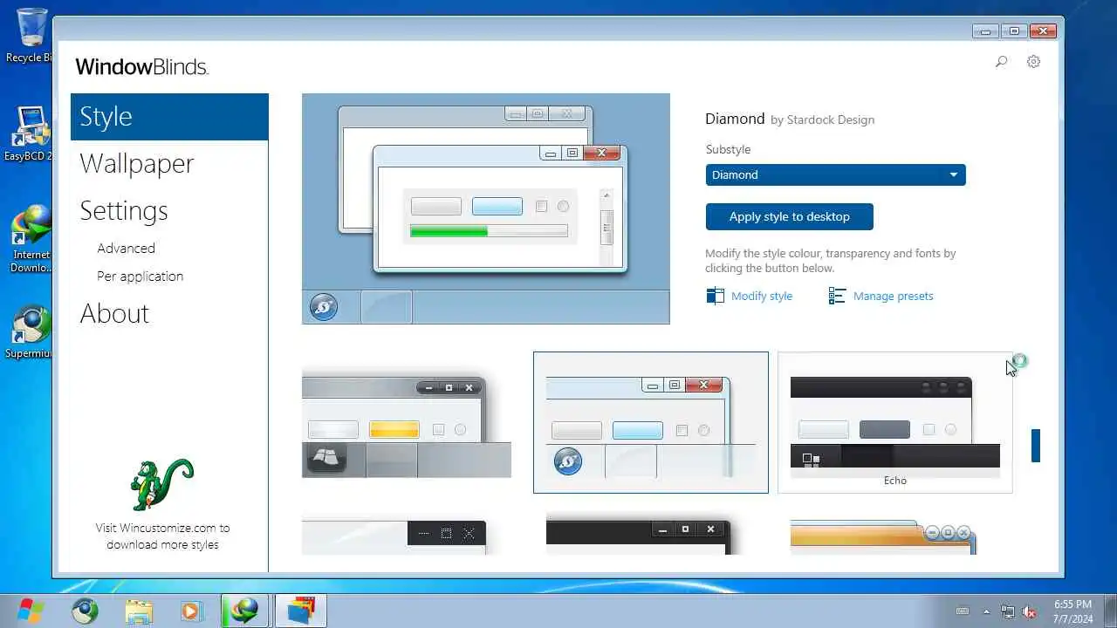Open the media player taskbar icon

pos(191,611)
